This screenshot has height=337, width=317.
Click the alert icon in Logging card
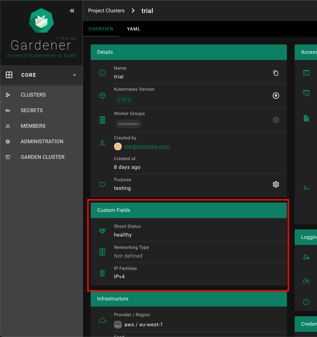click(306, 302)
